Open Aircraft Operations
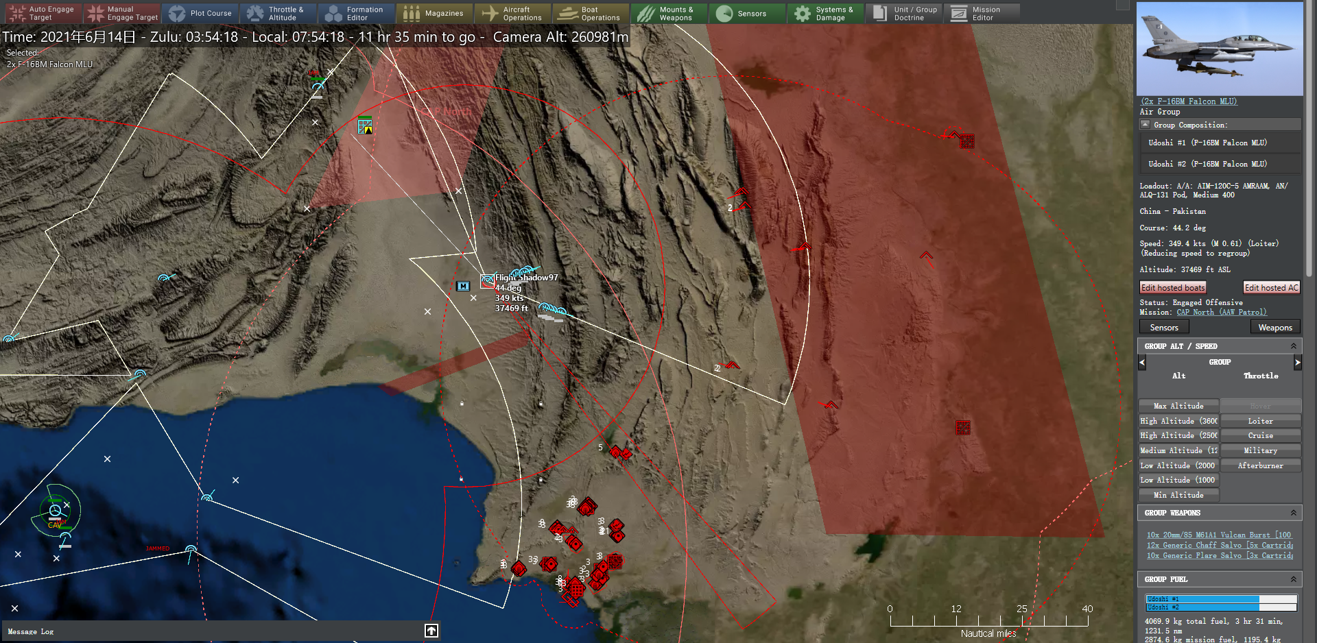This screenshot has width=1317, height=643. tap(512, 13)
